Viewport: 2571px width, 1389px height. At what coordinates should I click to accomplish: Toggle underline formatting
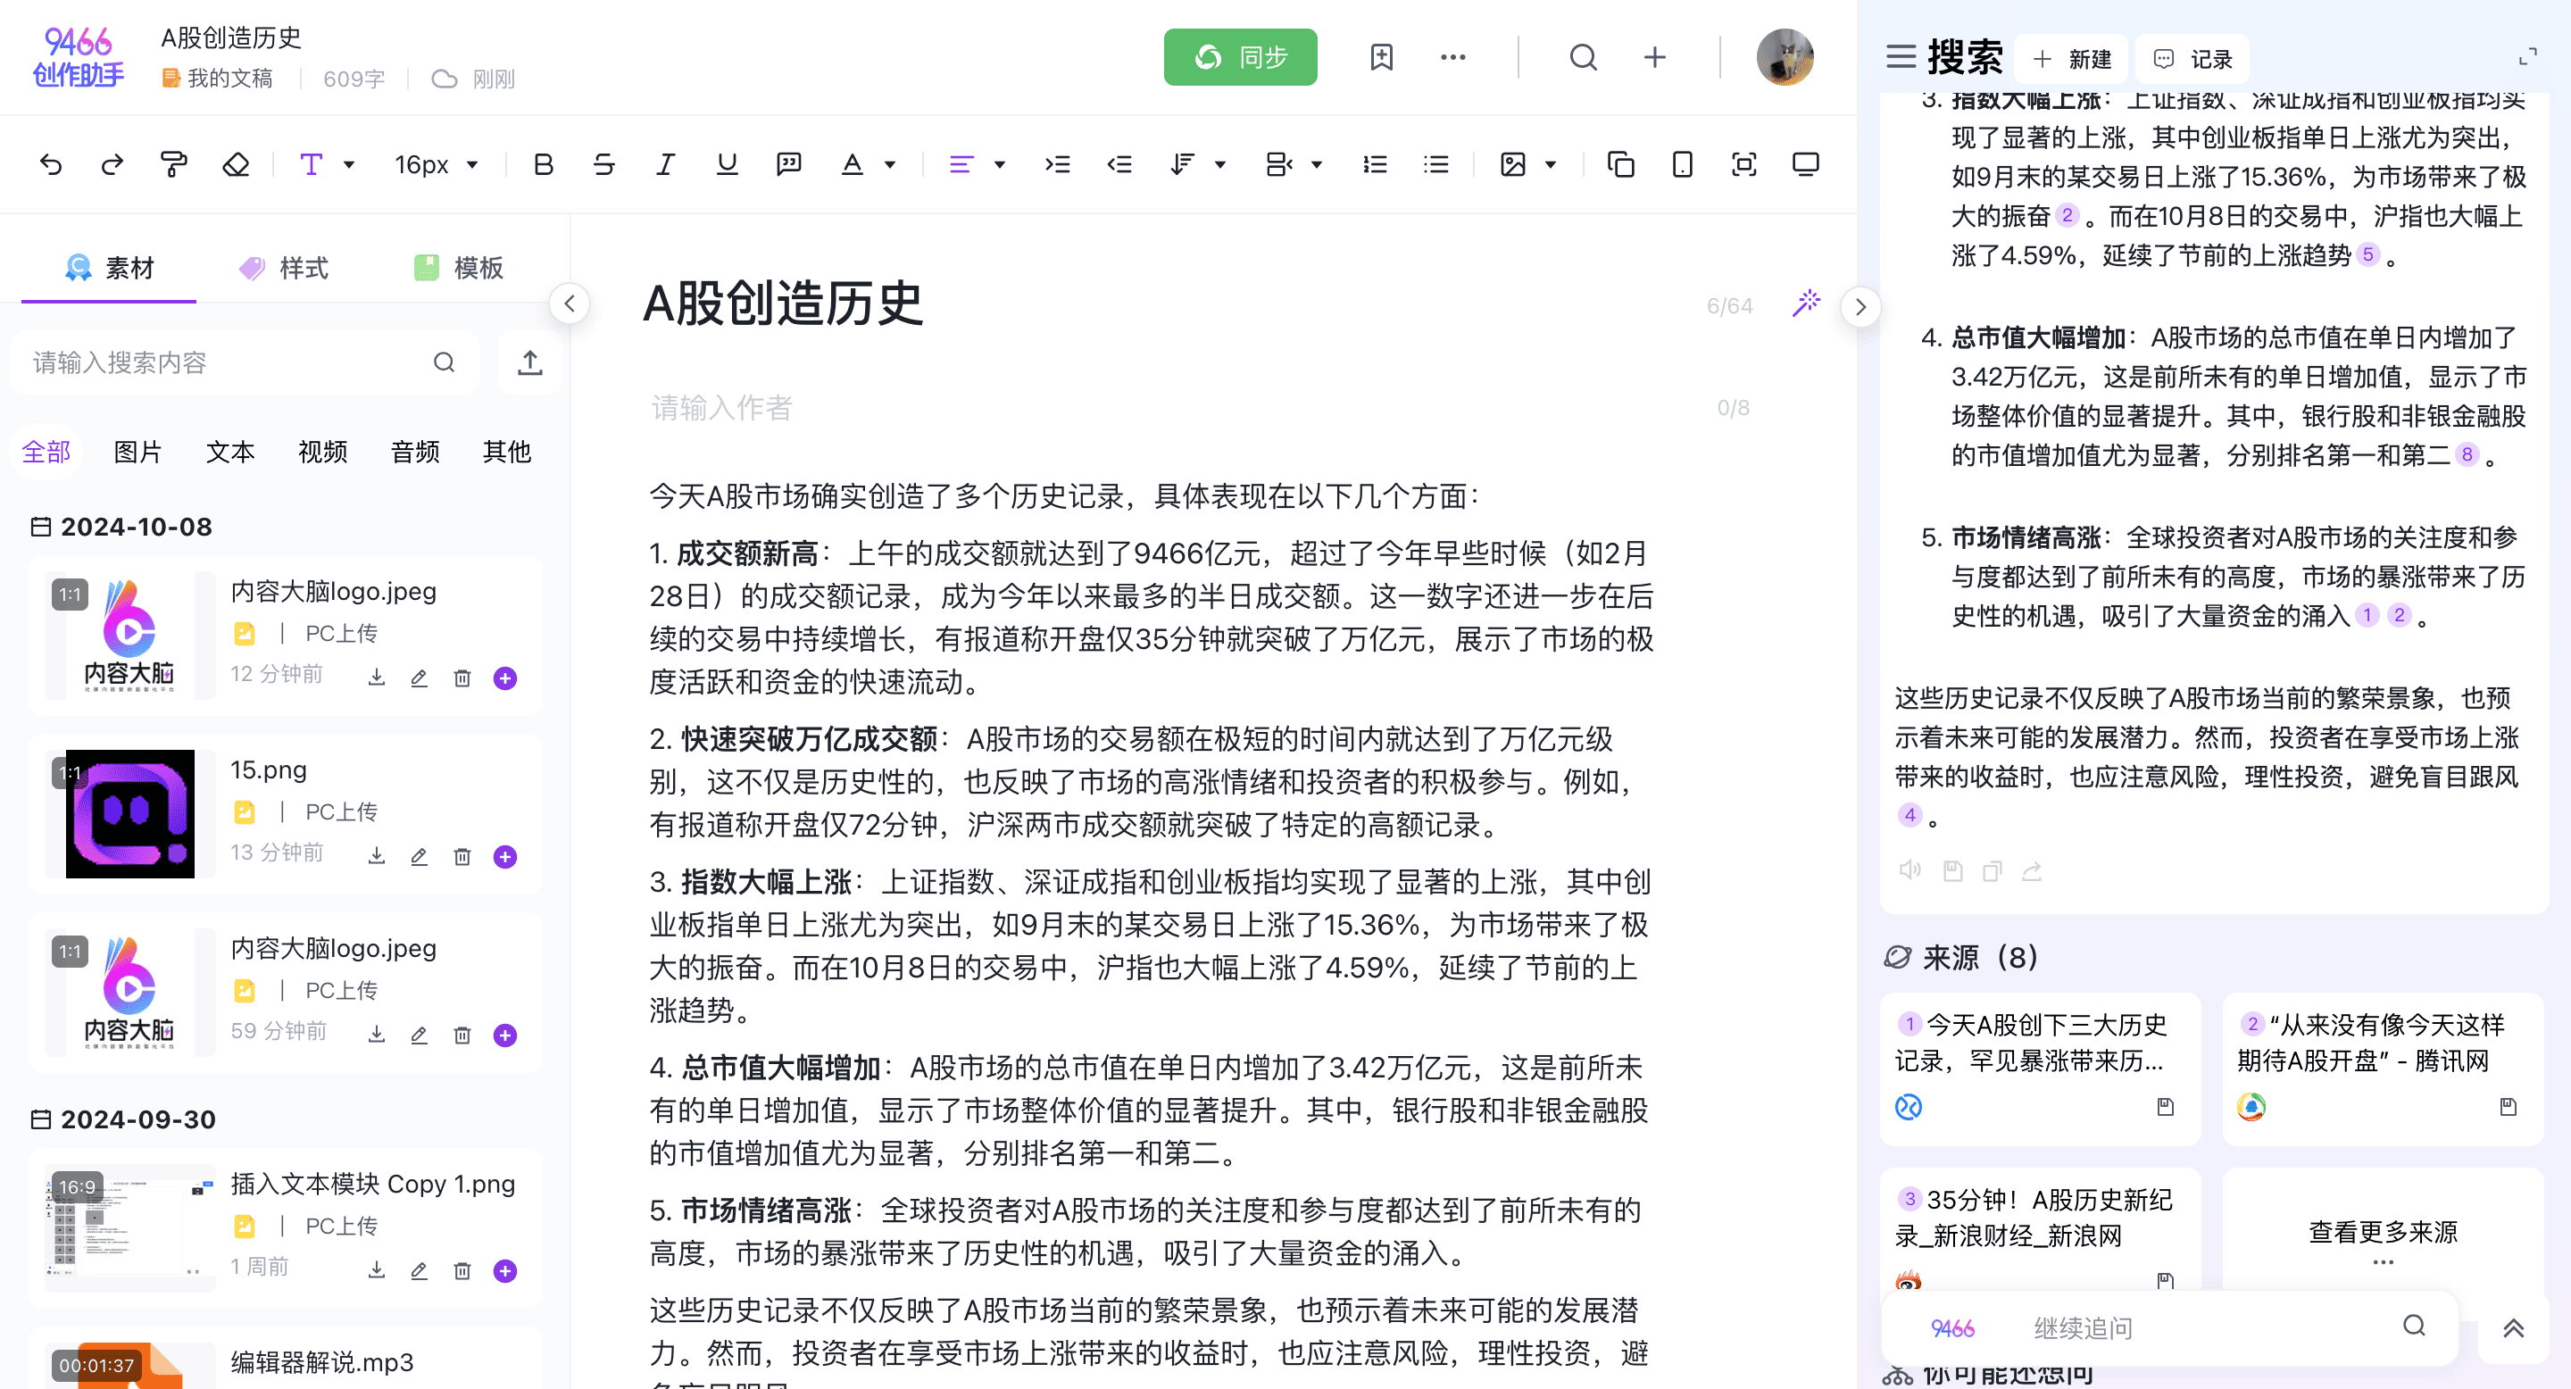pos(727,164)
